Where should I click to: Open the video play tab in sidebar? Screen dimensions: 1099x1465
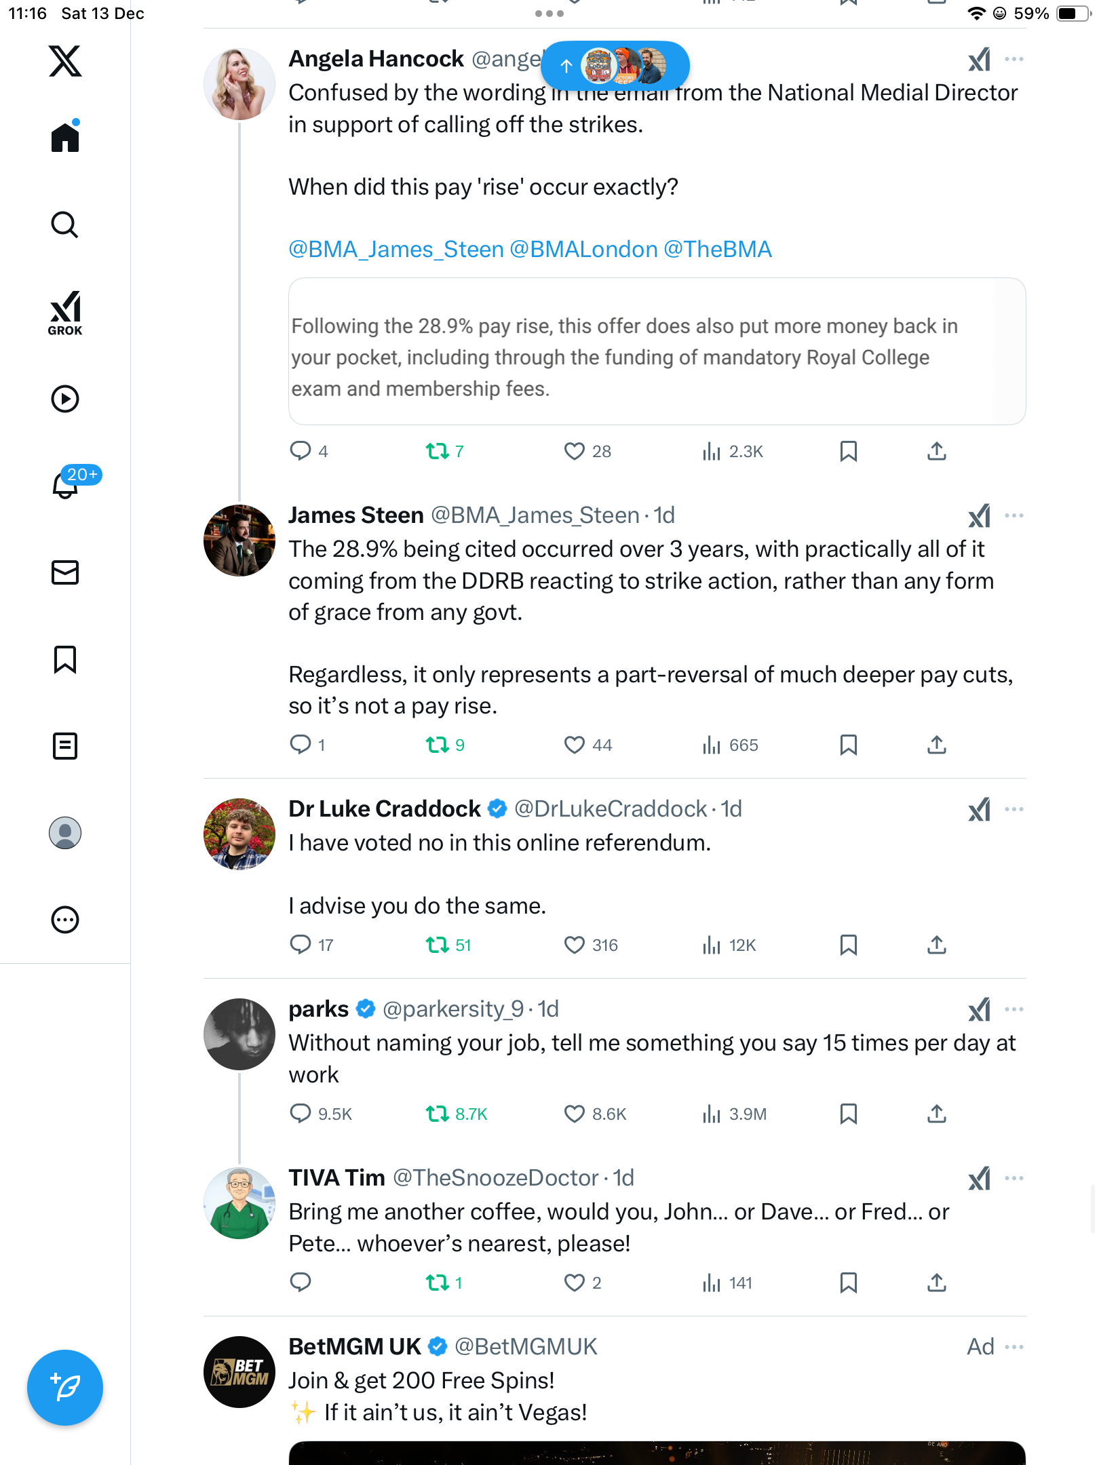pyautogui.click(x=65, y=399)
